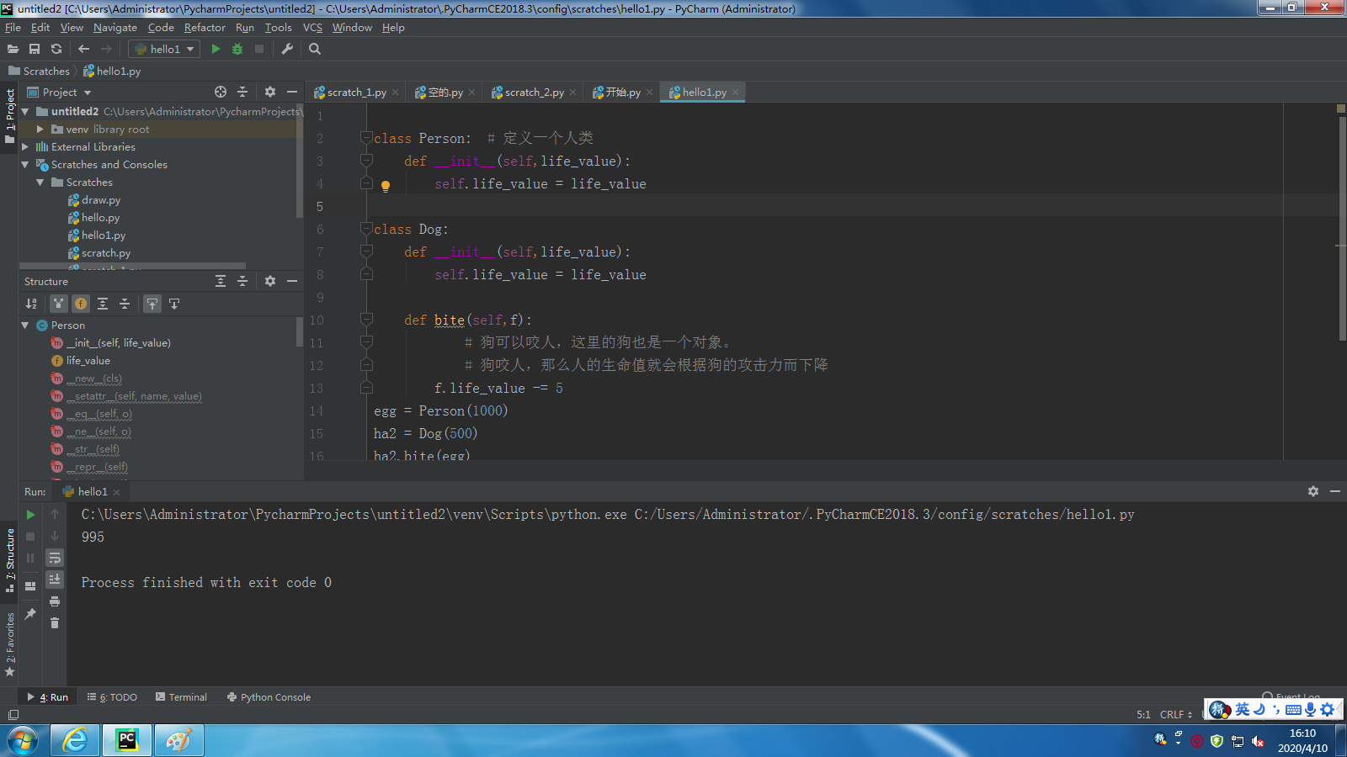The height and width of the screenshot is (757, 1347).
Task: Toggle tool window bars at the bottom-left corner
Action: pyautogui.click(x=13, y=715)
